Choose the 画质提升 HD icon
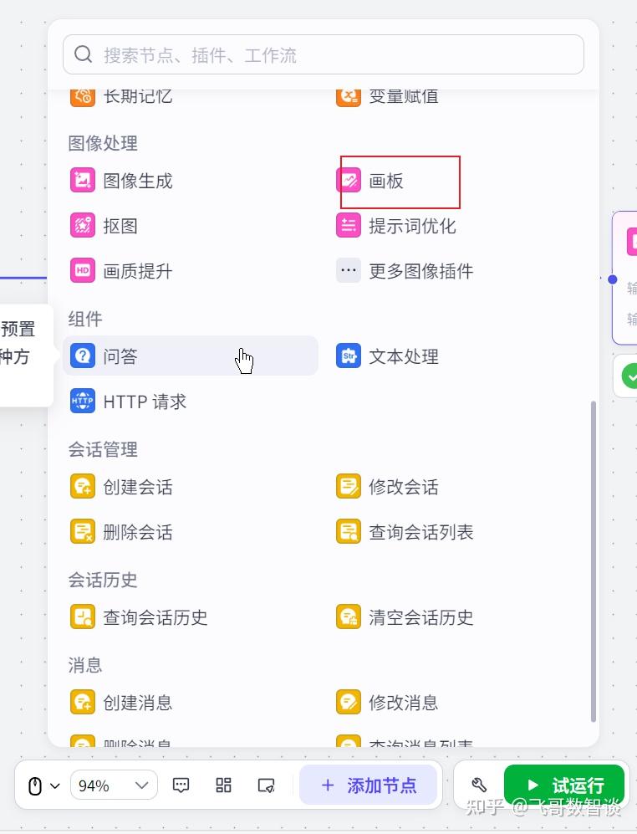Screen dimensions: 637x834 83,271
